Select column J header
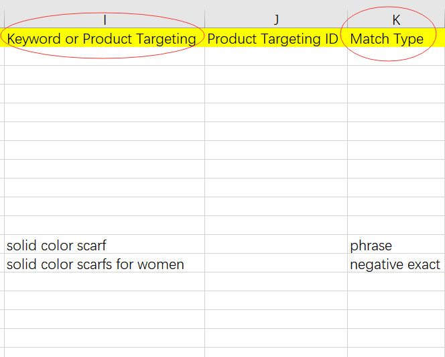Viewport: 445px width, 357px height. coord(276,20)
